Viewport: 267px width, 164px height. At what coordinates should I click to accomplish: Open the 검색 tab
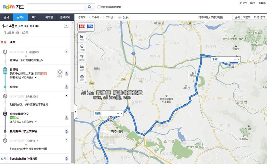click(x=6, y=17)
